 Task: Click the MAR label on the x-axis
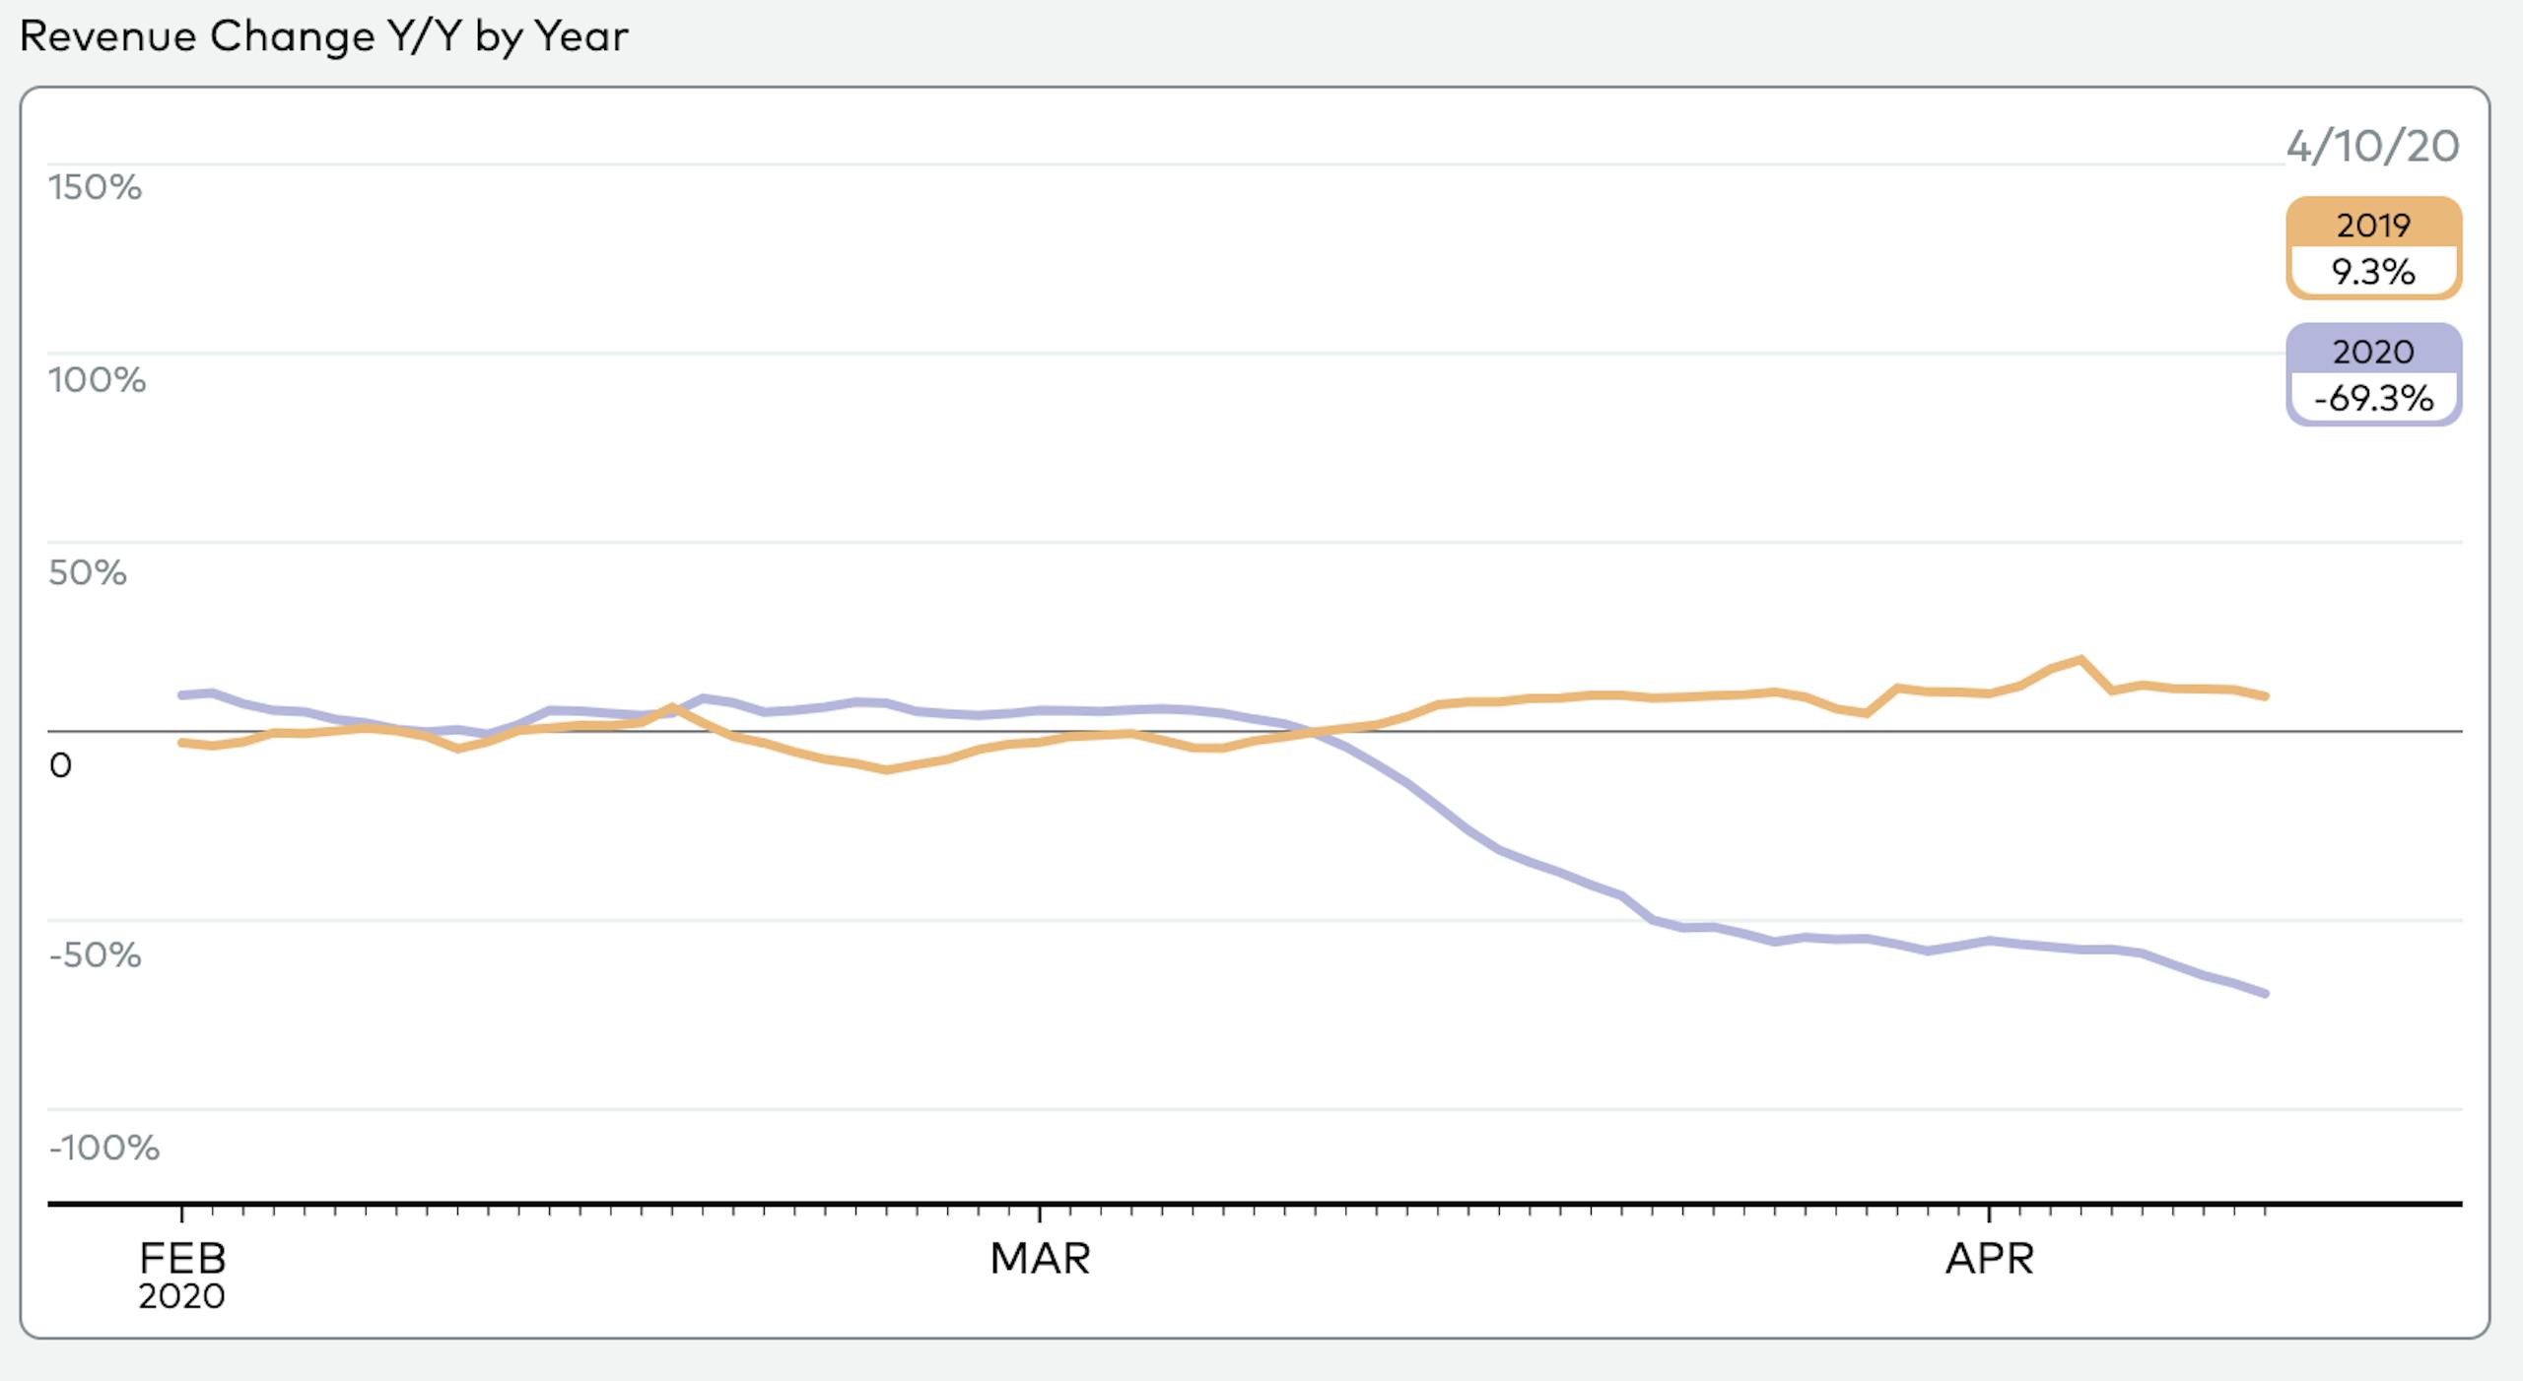coord(1040,1258)
